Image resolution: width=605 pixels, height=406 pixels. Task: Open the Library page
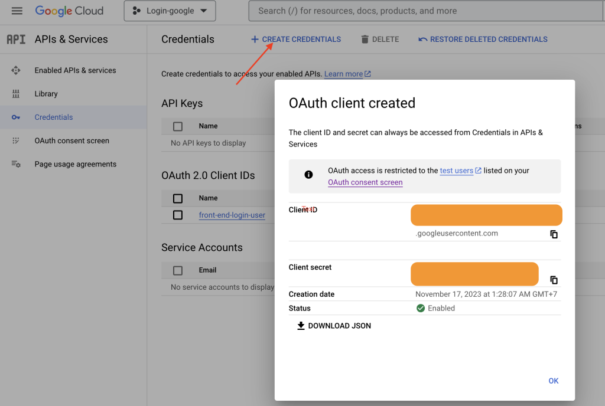pyautogui.click(x=46, y=94)
